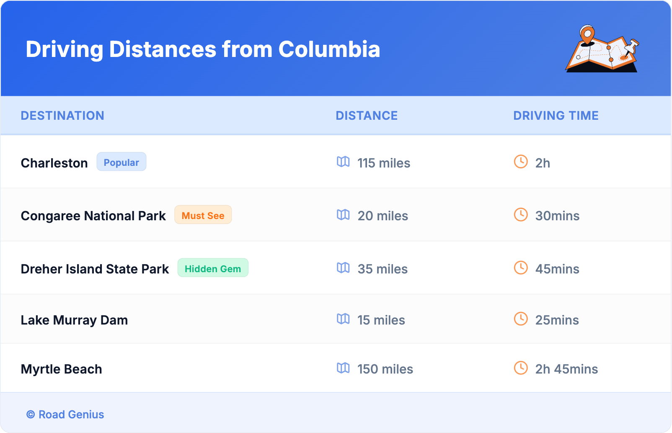Click the map icon beside 35 miles

[x=343, y=268]
